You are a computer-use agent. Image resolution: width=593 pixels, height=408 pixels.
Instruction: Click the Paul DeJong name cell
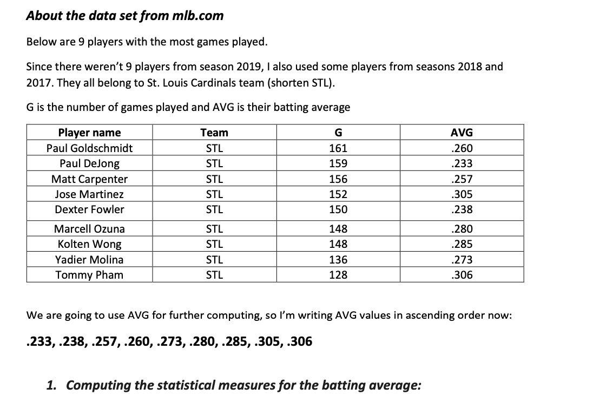89,163
